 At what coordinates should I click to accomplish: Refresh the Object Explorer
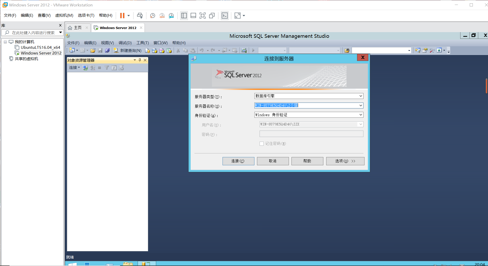coord(114,68)
